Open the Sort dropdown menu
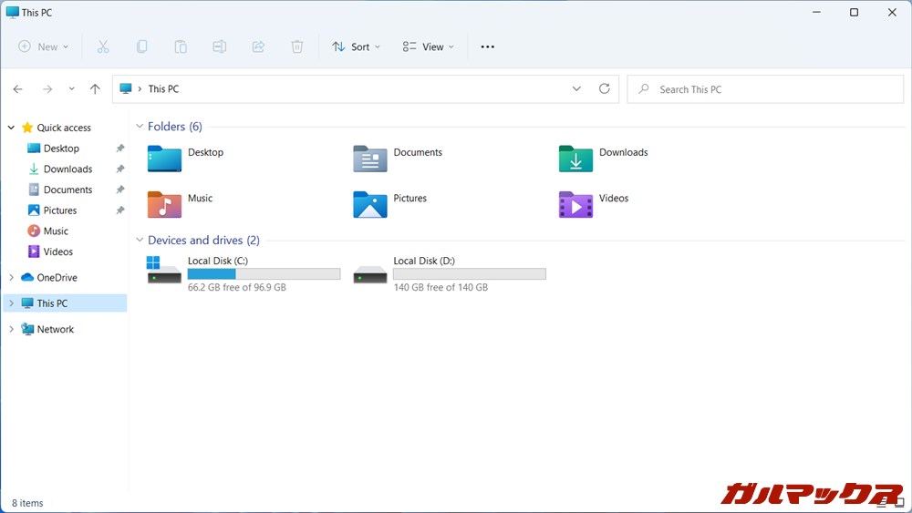Screen dimensions: 912x513 356,46
